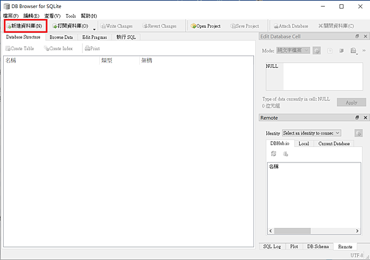
Task: Float the Remote panel
Action: pyautogui.click(x=357, y=117)
